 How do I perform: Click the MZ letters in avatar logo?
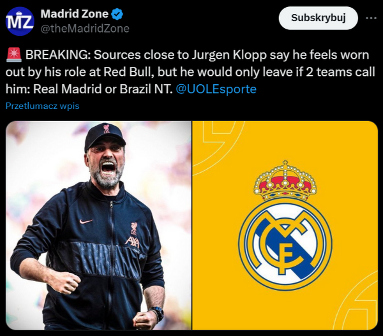click(x=20, y=22)
